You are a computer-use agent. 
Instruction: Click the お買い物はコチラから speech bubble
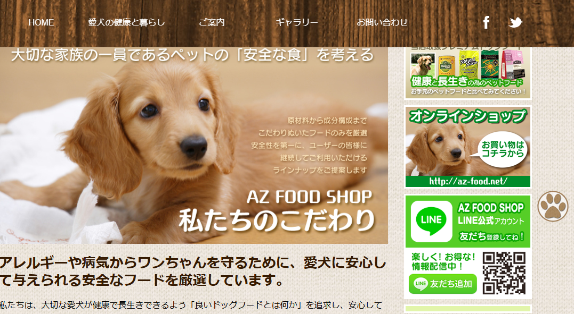click(x=502, y=149)
